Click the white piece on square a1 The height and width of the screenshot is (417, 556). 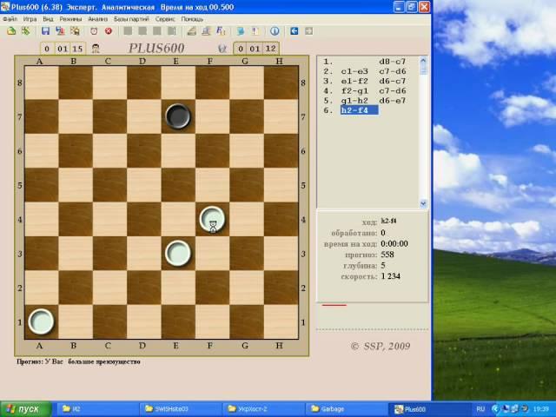(41, 321)
